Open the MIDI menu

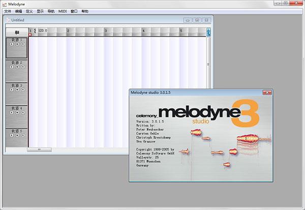tap(63, 11)
